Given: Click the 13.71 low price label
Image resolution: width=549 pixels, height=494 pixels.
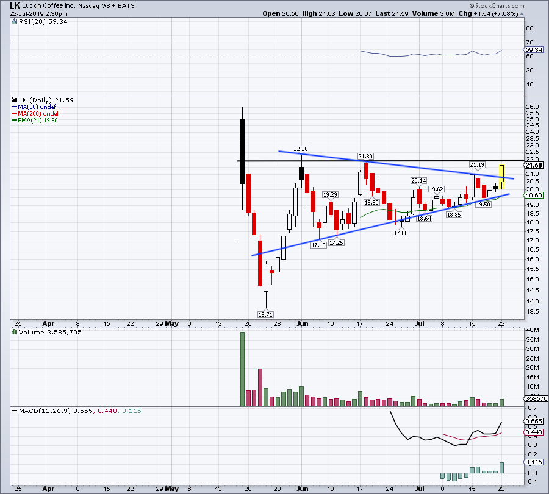Looking at the screenshot, I should coord(265,314).
